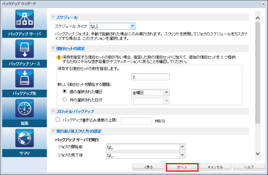Open the バックアップ サーバ step
268x175 pixels.
point(24,34)
